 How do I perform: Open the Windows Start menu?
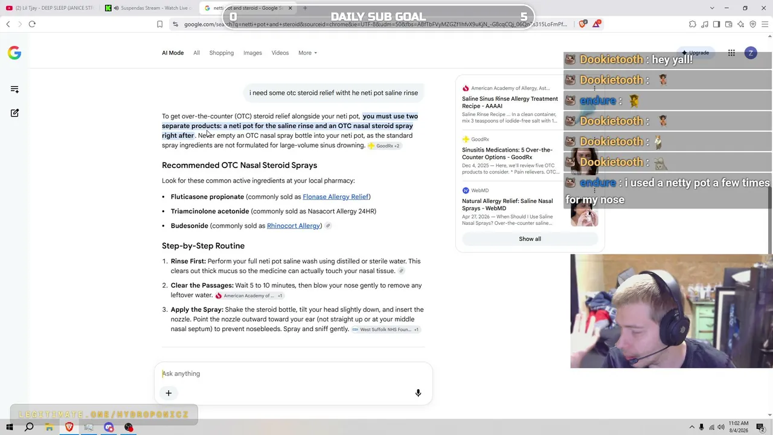(x=9, y=428)
